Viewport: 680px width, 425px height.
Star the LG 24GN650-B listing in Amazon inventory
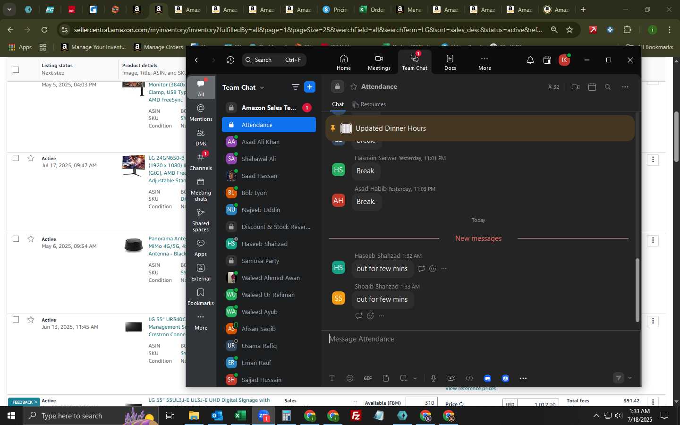pyautogui.click(x=31, y=158)
